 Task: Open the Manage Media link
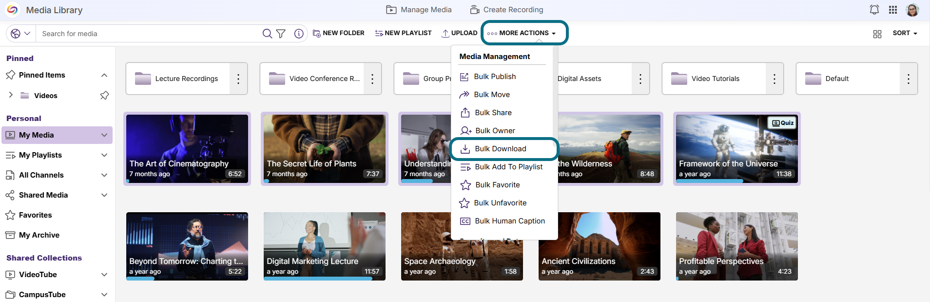click(419, 10)
